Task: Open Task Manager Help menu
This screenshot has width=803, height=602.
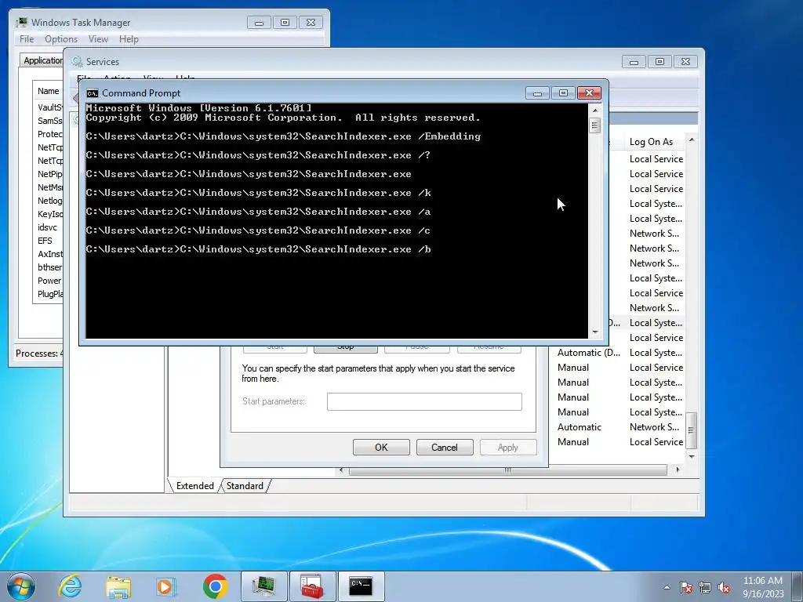Action: click(x=129, y=39)
